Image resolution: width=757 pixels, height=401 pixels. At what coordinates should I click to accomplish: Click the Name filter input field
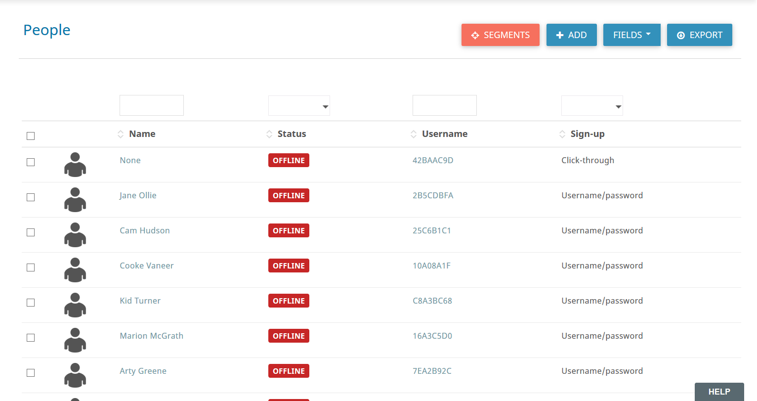pyautogui.click(x=152, y=105)
